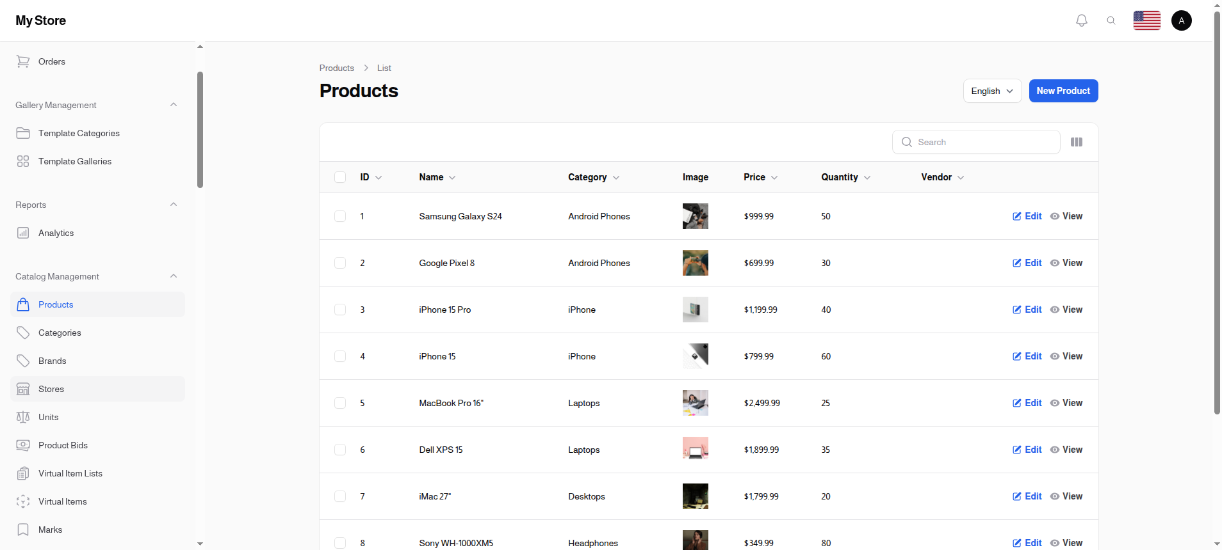Click the Virtual Items cube icon

[23, 501]
